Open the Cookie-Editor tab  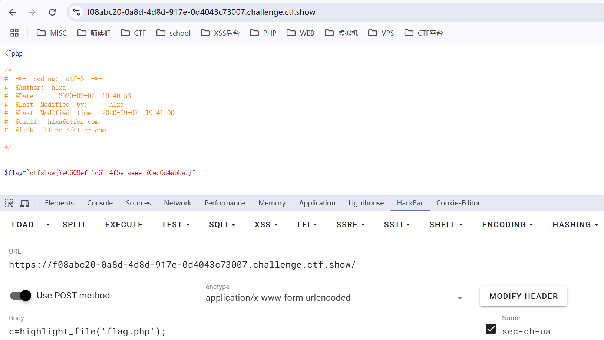click(458, 203)
